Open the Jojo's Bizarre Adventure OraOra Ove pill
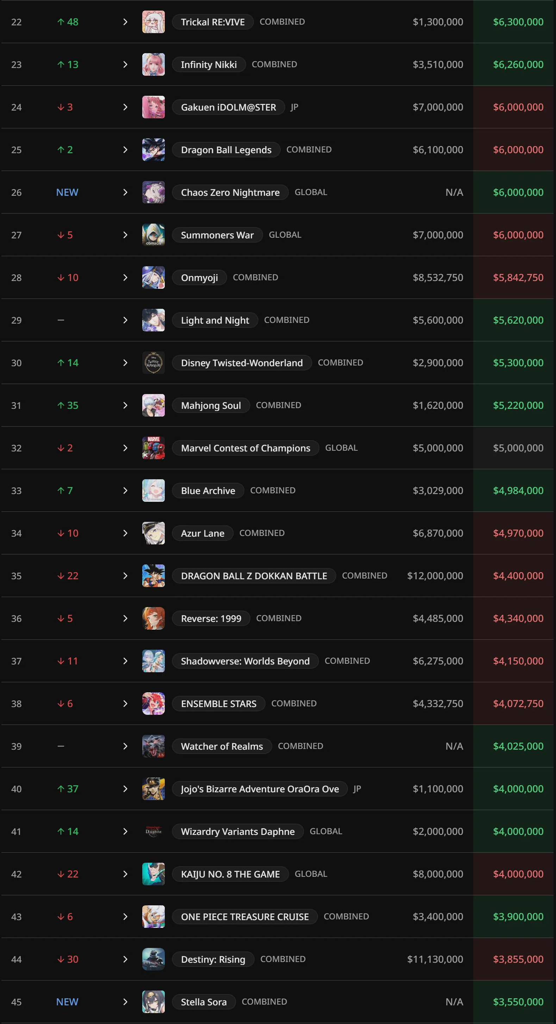 [260, 789]
